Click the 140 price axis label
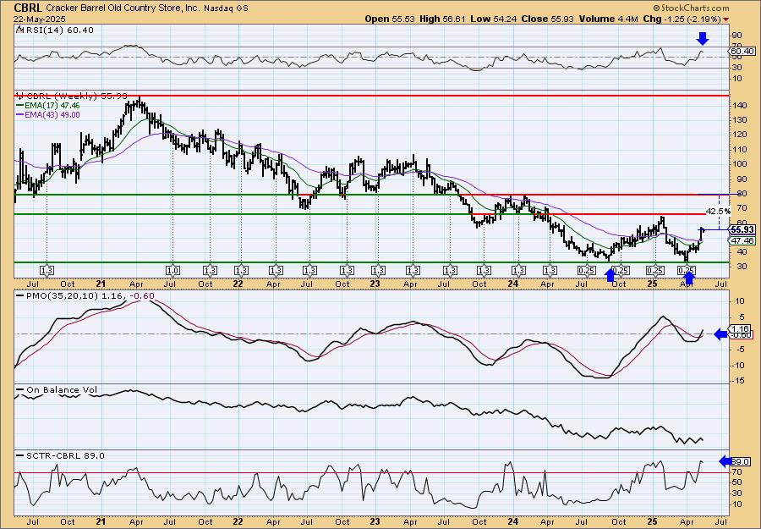The height and width of the screenshot is (529, 761). [740, 105]
